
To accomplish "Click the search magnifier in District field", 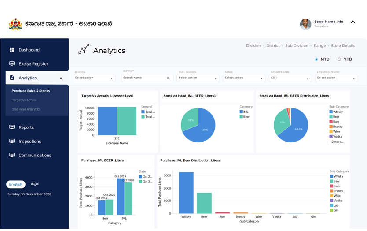I will coord(168,78).
